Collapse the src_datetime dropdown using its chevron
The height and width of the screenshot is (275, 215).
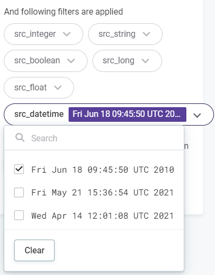tap(197, 115)
